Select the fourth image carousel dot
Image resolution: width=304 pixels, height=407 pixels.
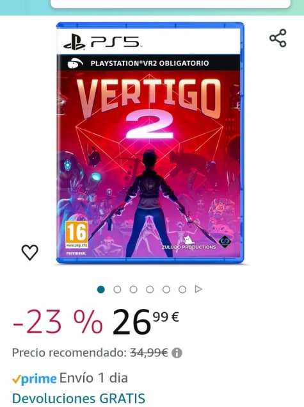pos(150,290)
